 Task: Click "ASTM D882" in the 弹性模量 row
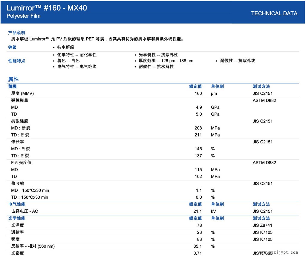264,100
